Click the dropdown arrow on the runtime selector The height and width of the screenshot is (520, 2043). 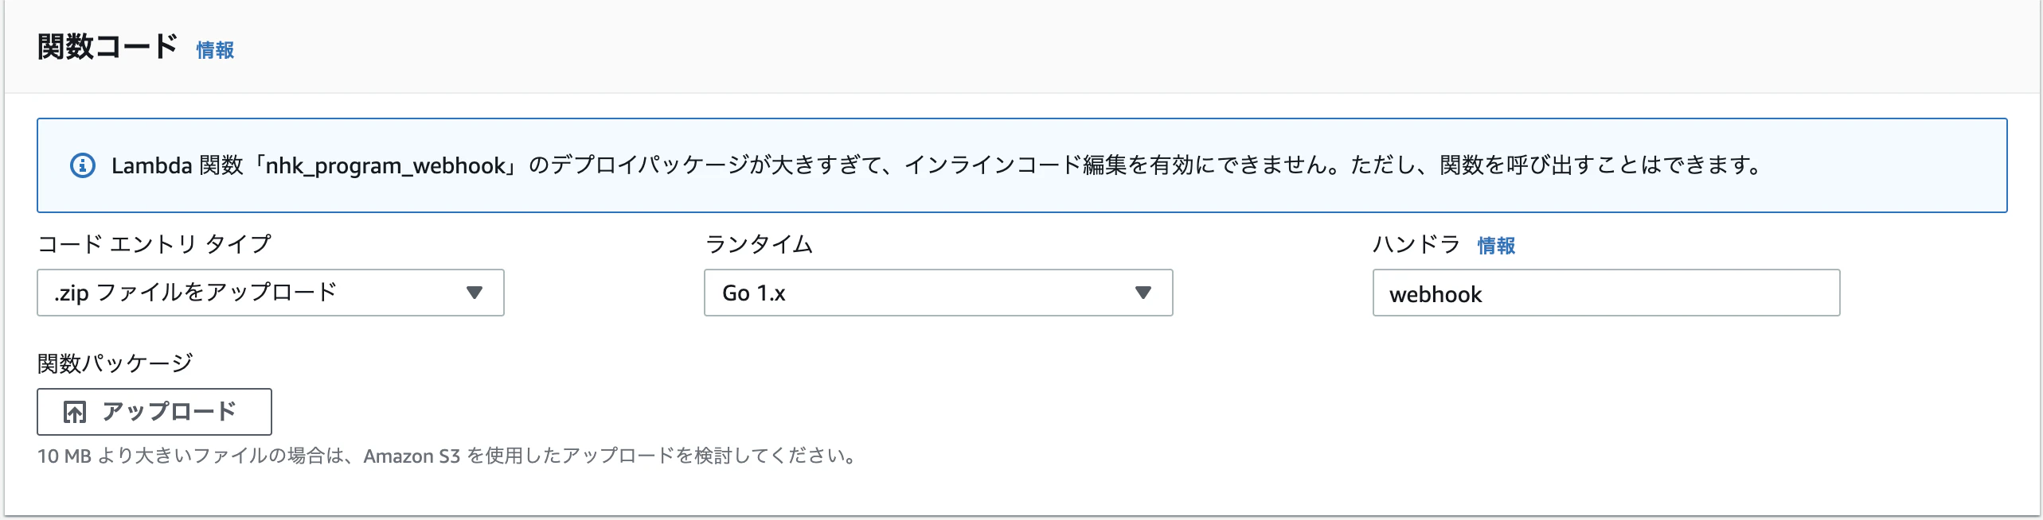[1145, 293]
